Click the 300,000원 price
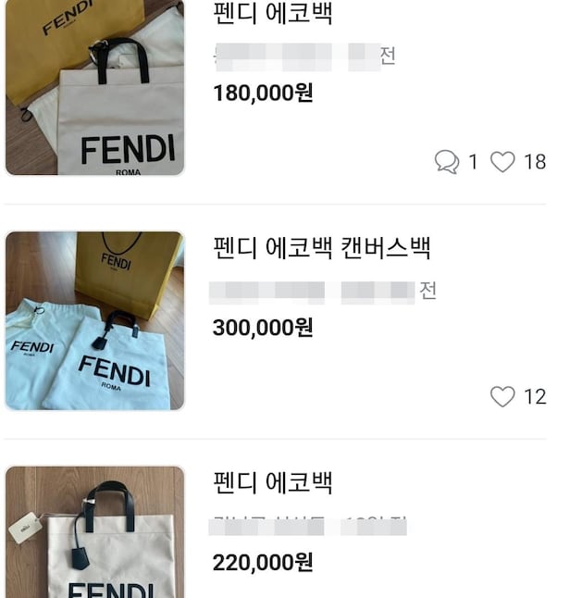The width and height of the screenshot is (570, 598). click(263, 327)
